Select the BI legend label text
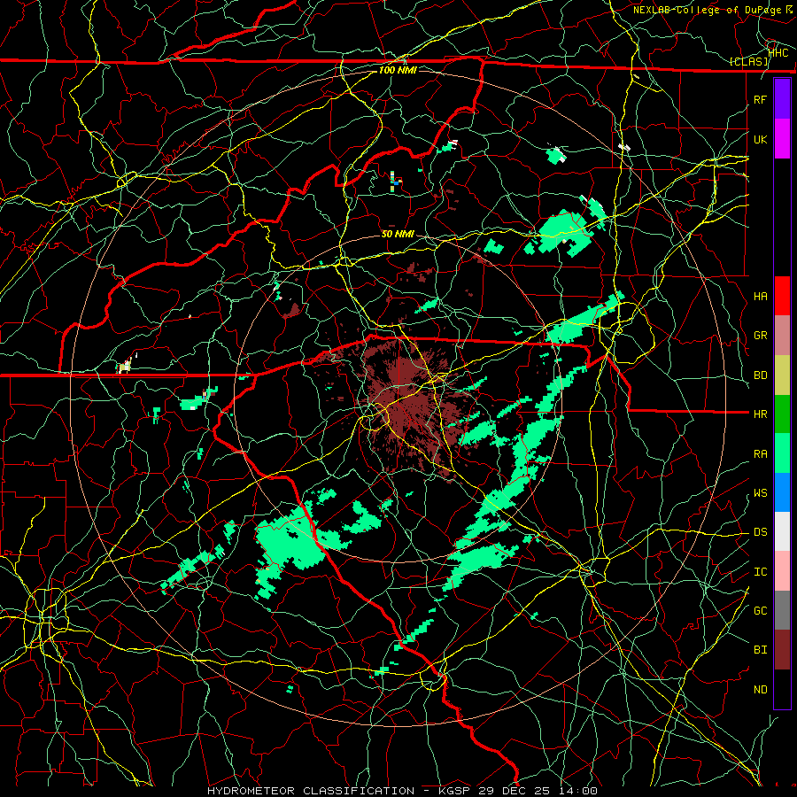This screenshot has height=797, width=797. (x=760, y=650)
